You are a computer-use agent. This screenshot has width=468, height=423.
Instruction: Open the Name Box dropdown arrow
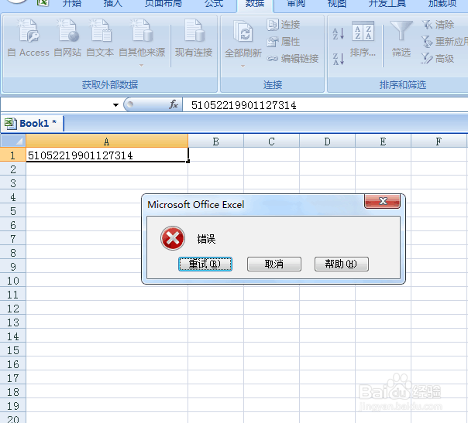pos(115,105)
